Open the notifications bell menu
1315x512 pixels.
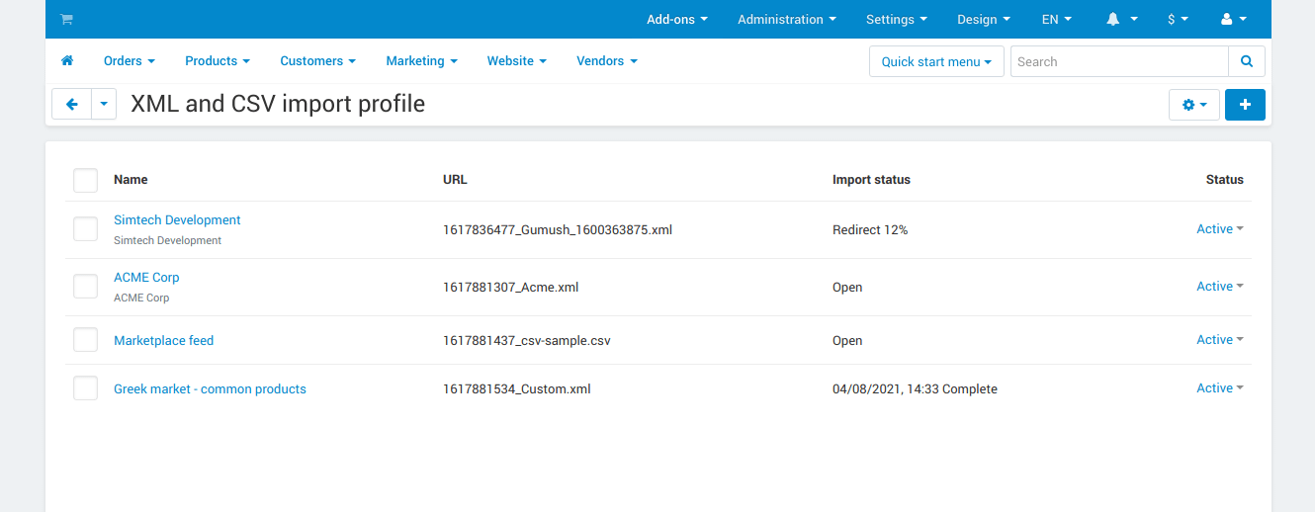tap(1121, 20)
